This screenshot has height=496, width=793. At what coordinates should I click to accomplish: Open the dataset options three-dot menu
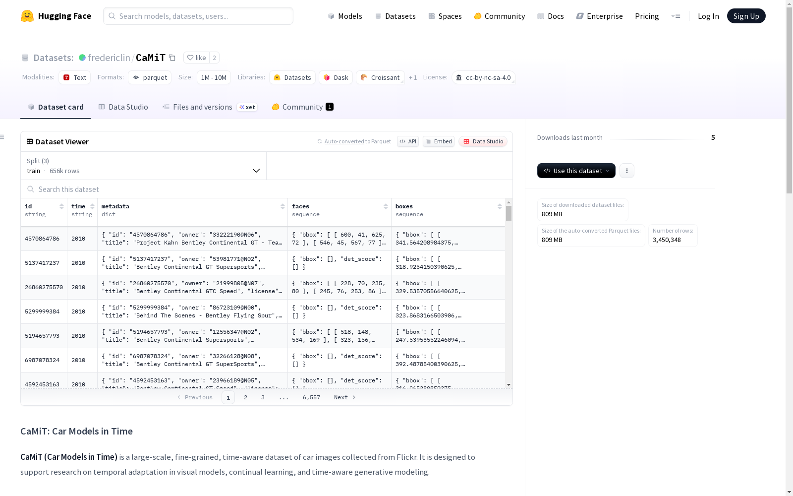(x=627, y=171)
